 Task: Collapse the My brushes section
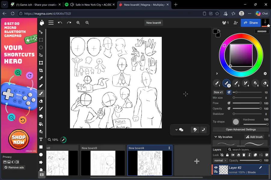tap(216, 137)
